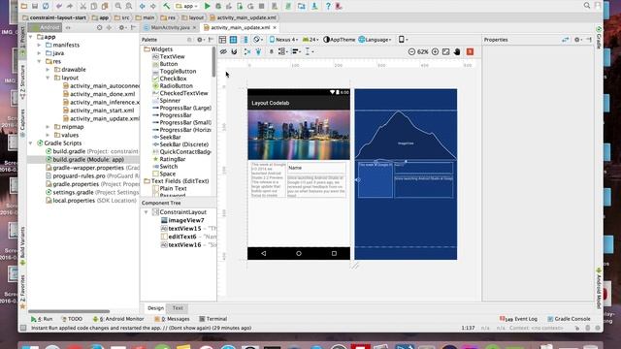Select the pan hand tool
This screenshot has width=621, height=349.
(457, 51)
